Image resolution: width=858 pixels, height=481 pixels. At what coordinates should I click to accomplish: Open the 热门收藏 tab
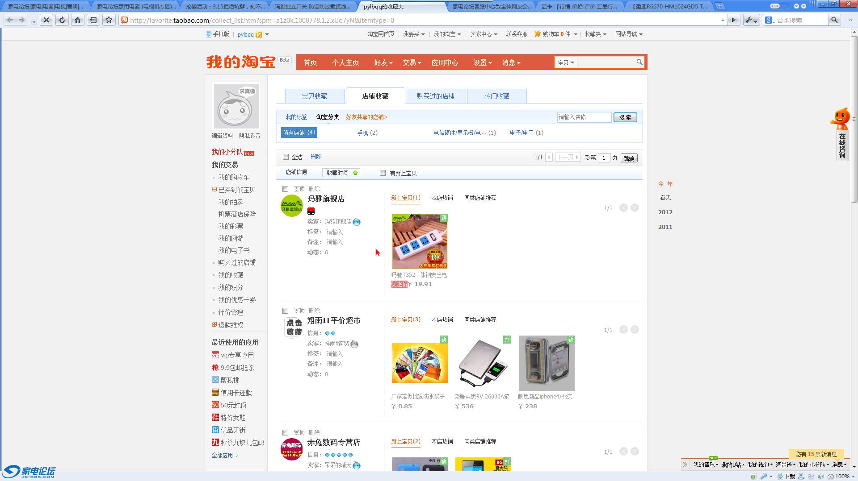(497, 96)
